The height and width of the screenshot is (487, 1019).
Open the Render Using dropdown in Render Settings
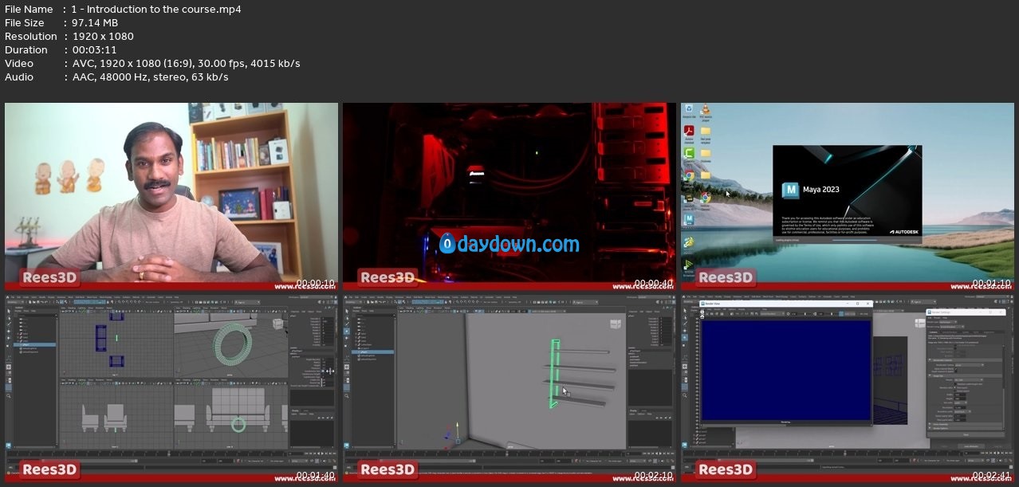(x=957, y=327)
